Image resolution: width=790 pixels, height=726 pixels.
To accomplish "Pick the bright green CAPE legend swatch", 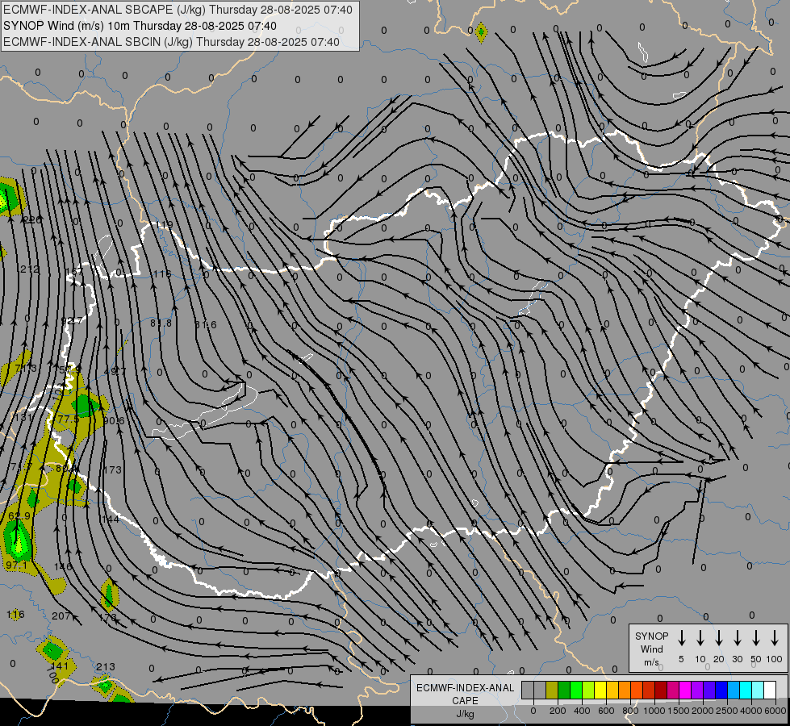I will (576, 691).
